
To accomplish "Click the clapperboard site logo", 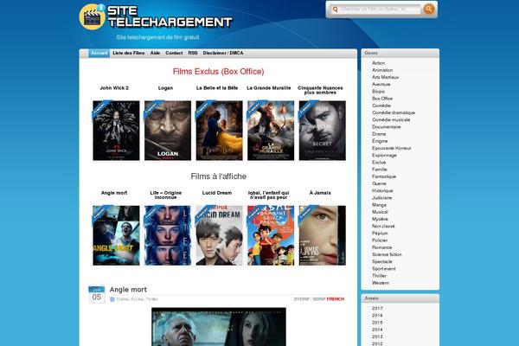I will click(93, 17).
